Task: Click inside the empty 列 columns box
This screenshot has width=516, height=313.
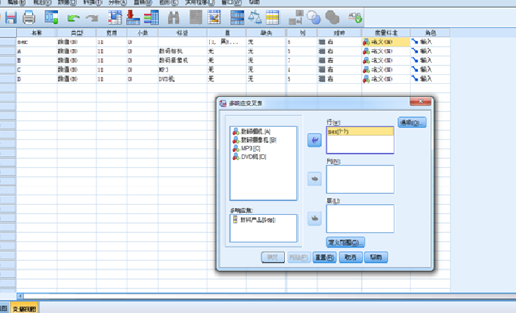Action: tap(360, 179)
